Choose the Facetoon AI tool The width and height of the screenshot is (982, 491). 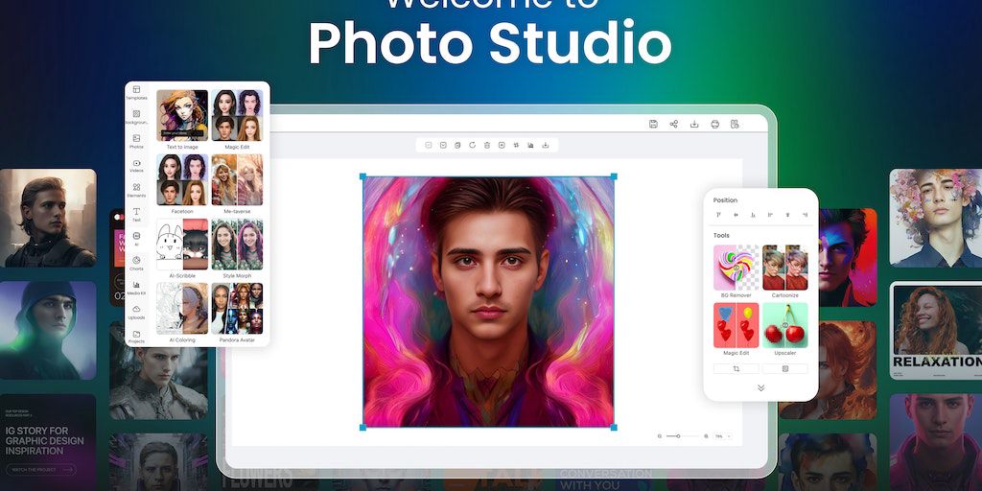pos(182,184)
